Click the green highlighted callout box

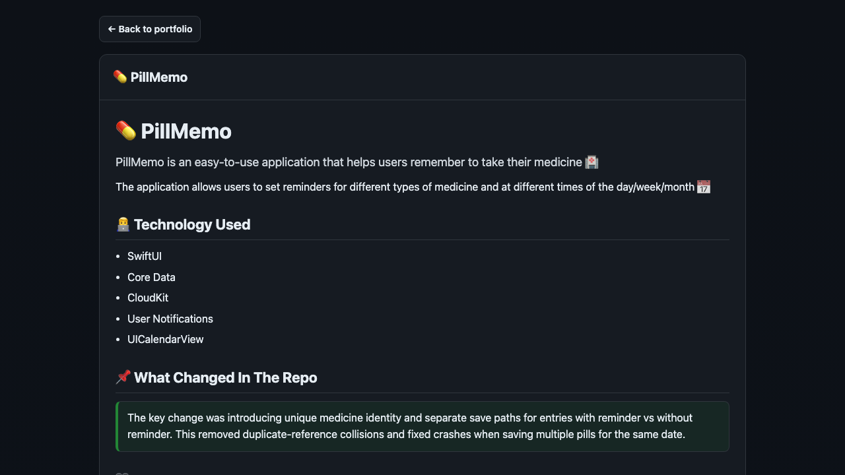click(x=422, y=426)
